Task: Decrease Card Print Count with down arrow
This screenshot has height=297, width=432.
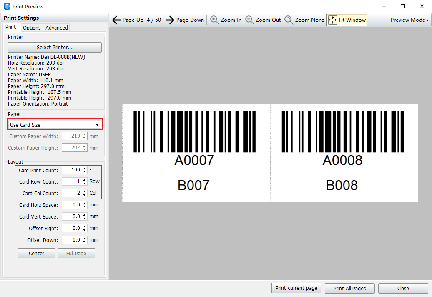Action: [85, 172]
